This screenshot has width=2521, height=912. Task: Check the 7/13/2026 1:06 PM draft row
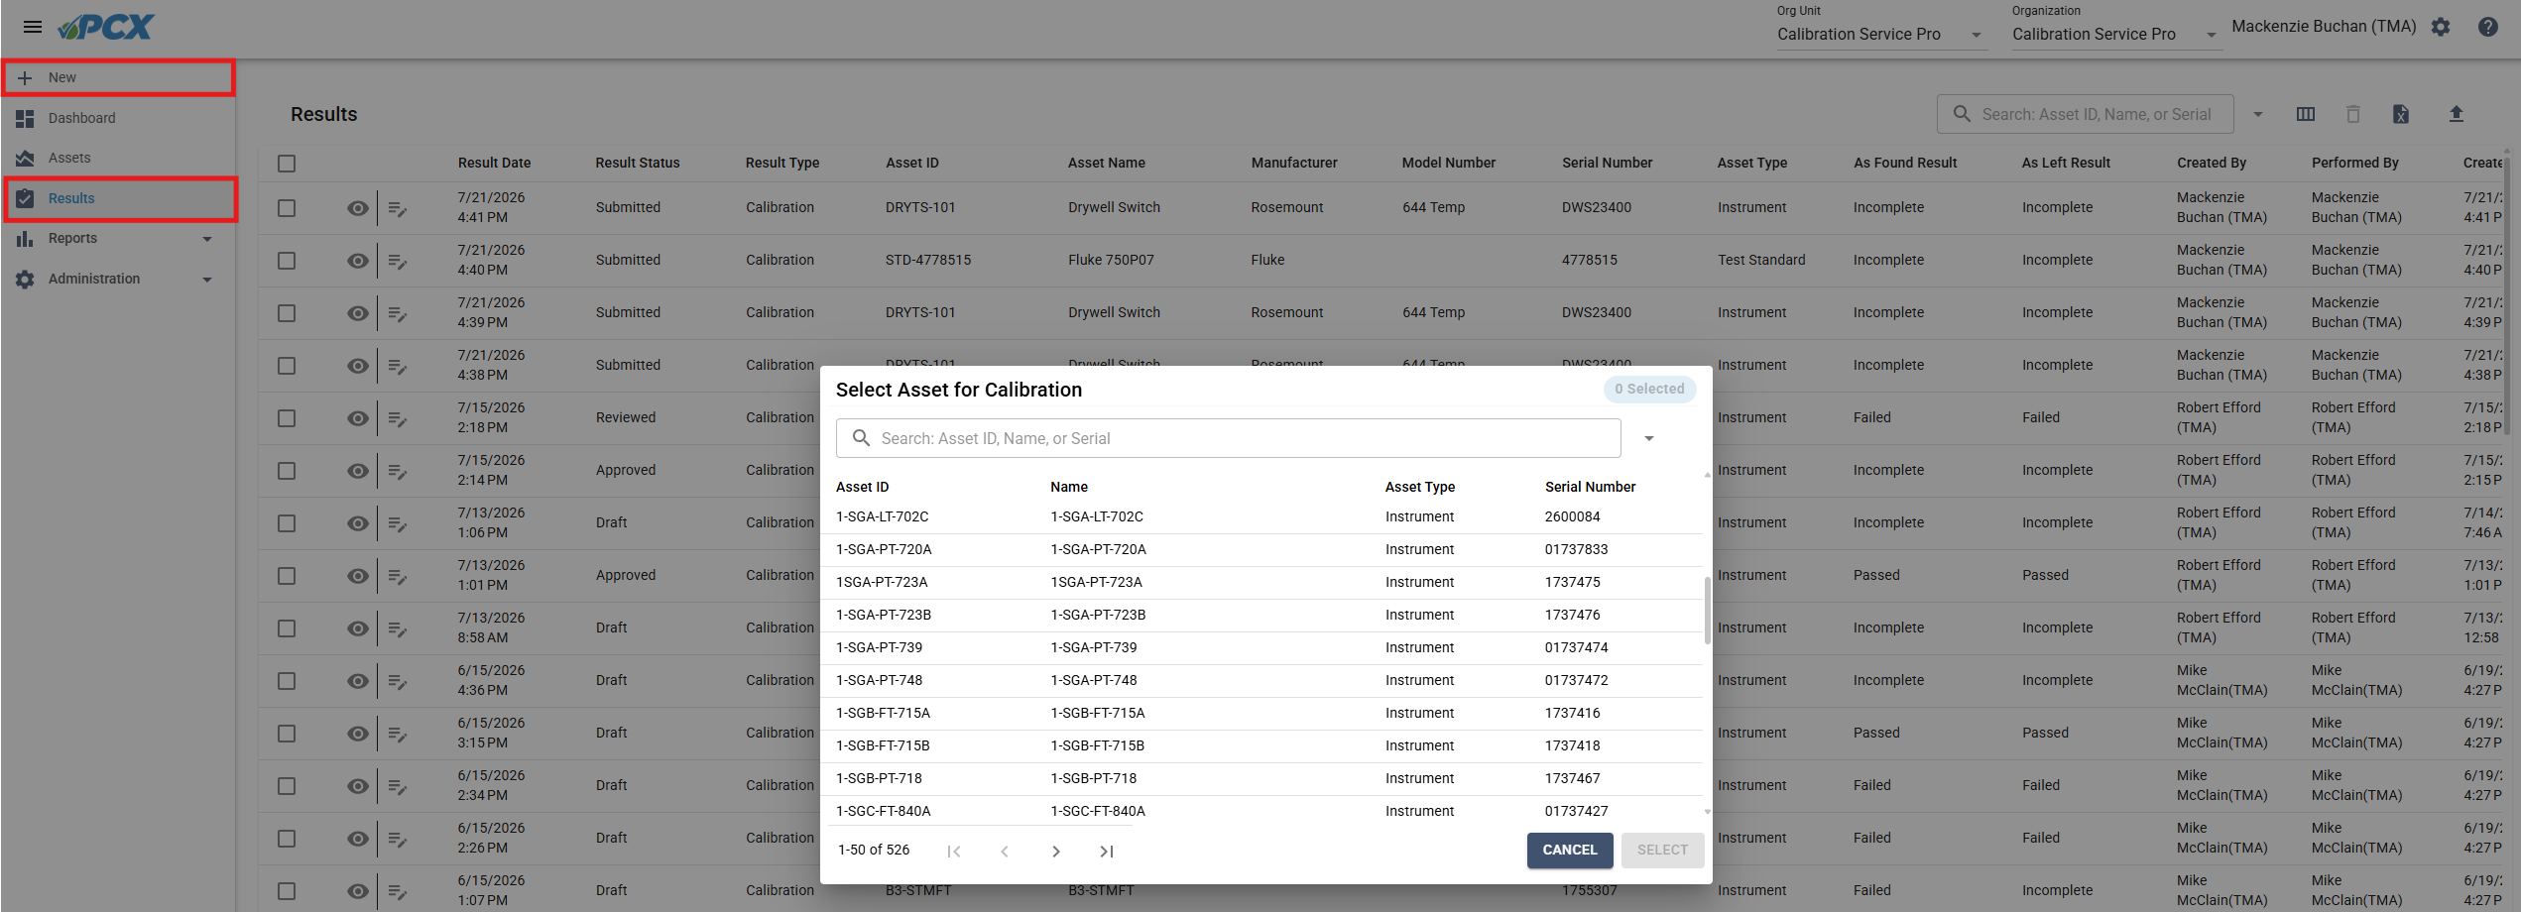click(287, 523)
